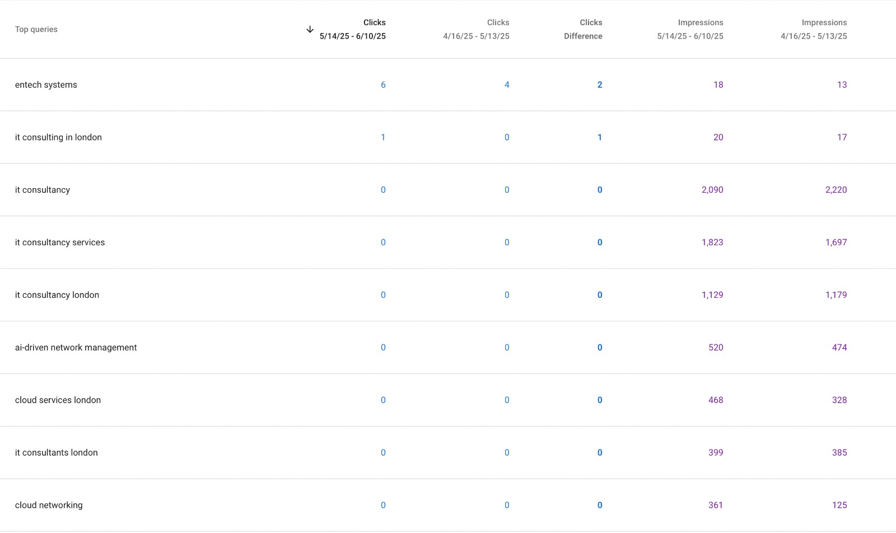Select the 'it consulting in london' query
The height and width of the screenshot is (533, 896).
coord(58,137)
